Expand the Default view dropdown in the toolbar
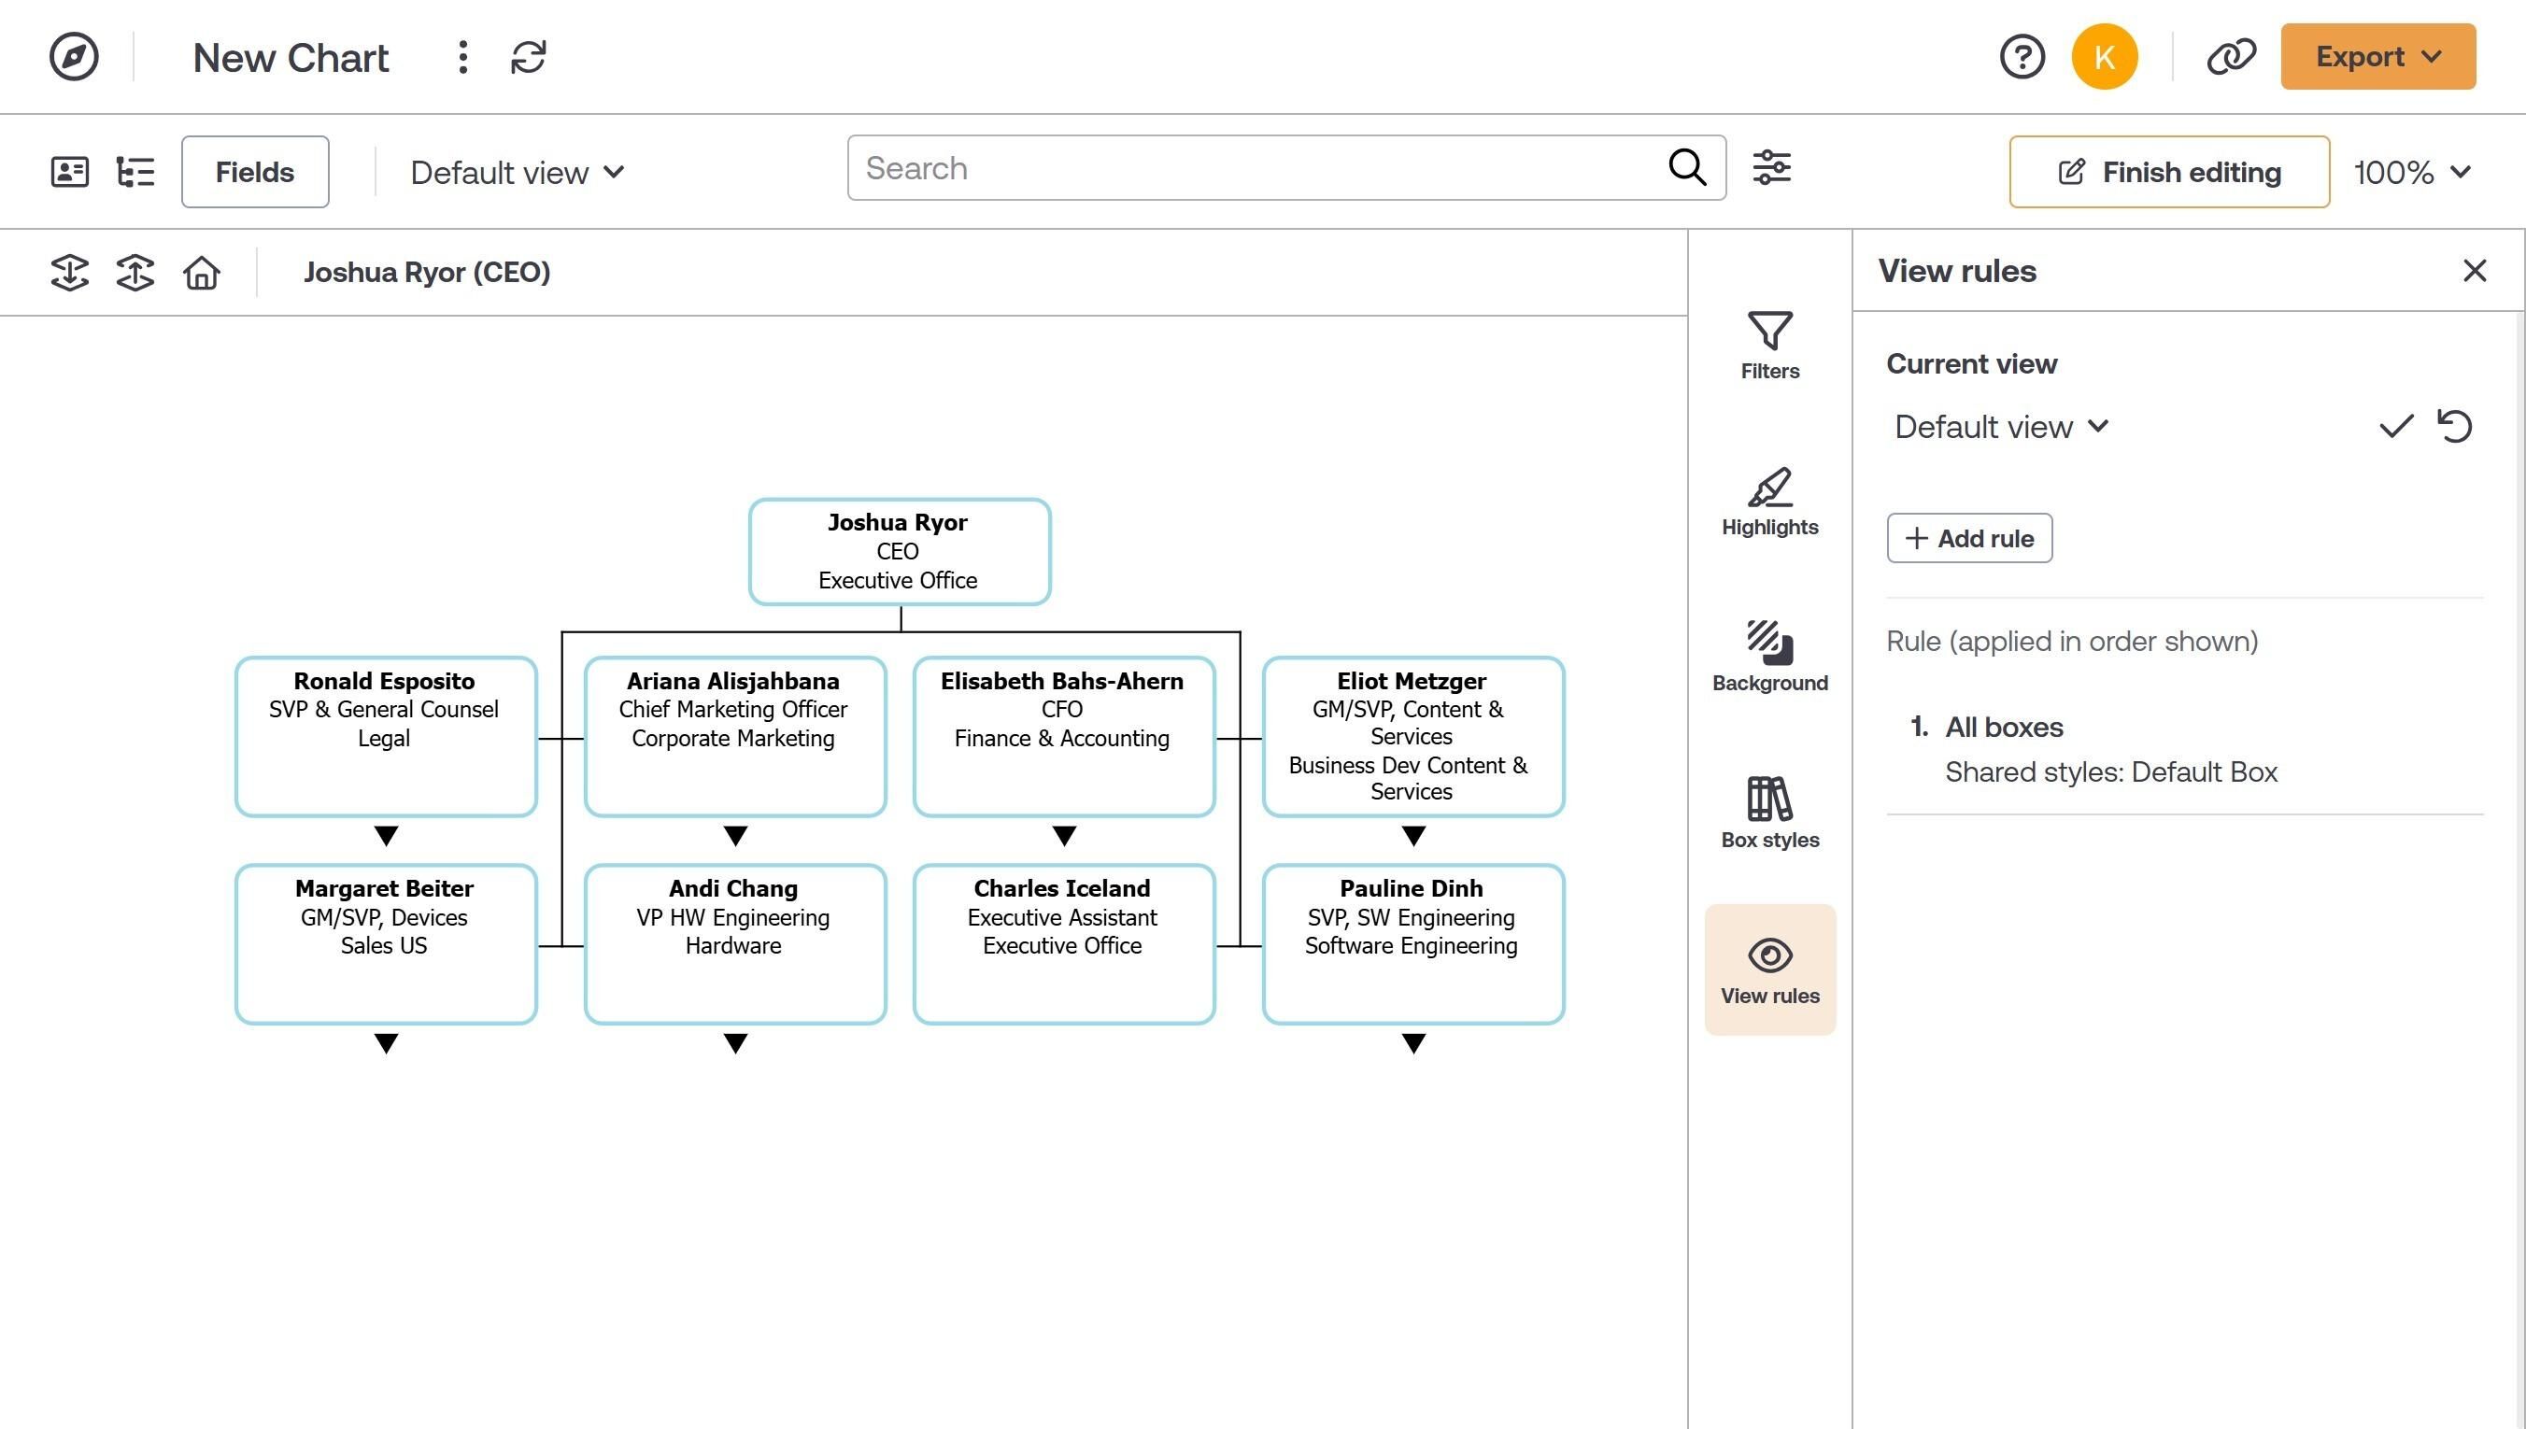Image resolution: width=2526 pixels, height=1429 pixels. 518,173
